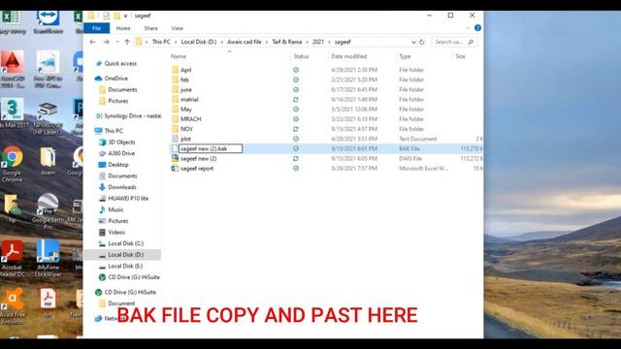Sort by Date modified column header
The width and height of the screenshot is (621, 349).
[349, 56]
